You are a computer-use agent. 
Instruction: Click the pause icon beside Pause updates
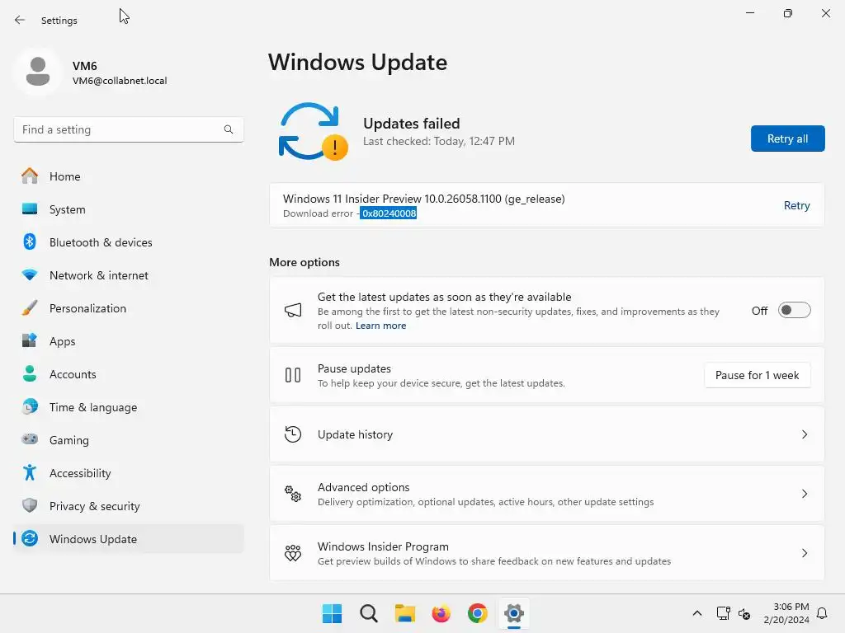coord(293,375)
